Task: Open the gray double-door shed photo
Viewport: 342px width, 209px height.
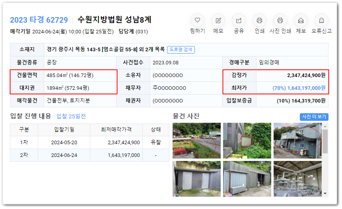Action: tap(196, 179)
